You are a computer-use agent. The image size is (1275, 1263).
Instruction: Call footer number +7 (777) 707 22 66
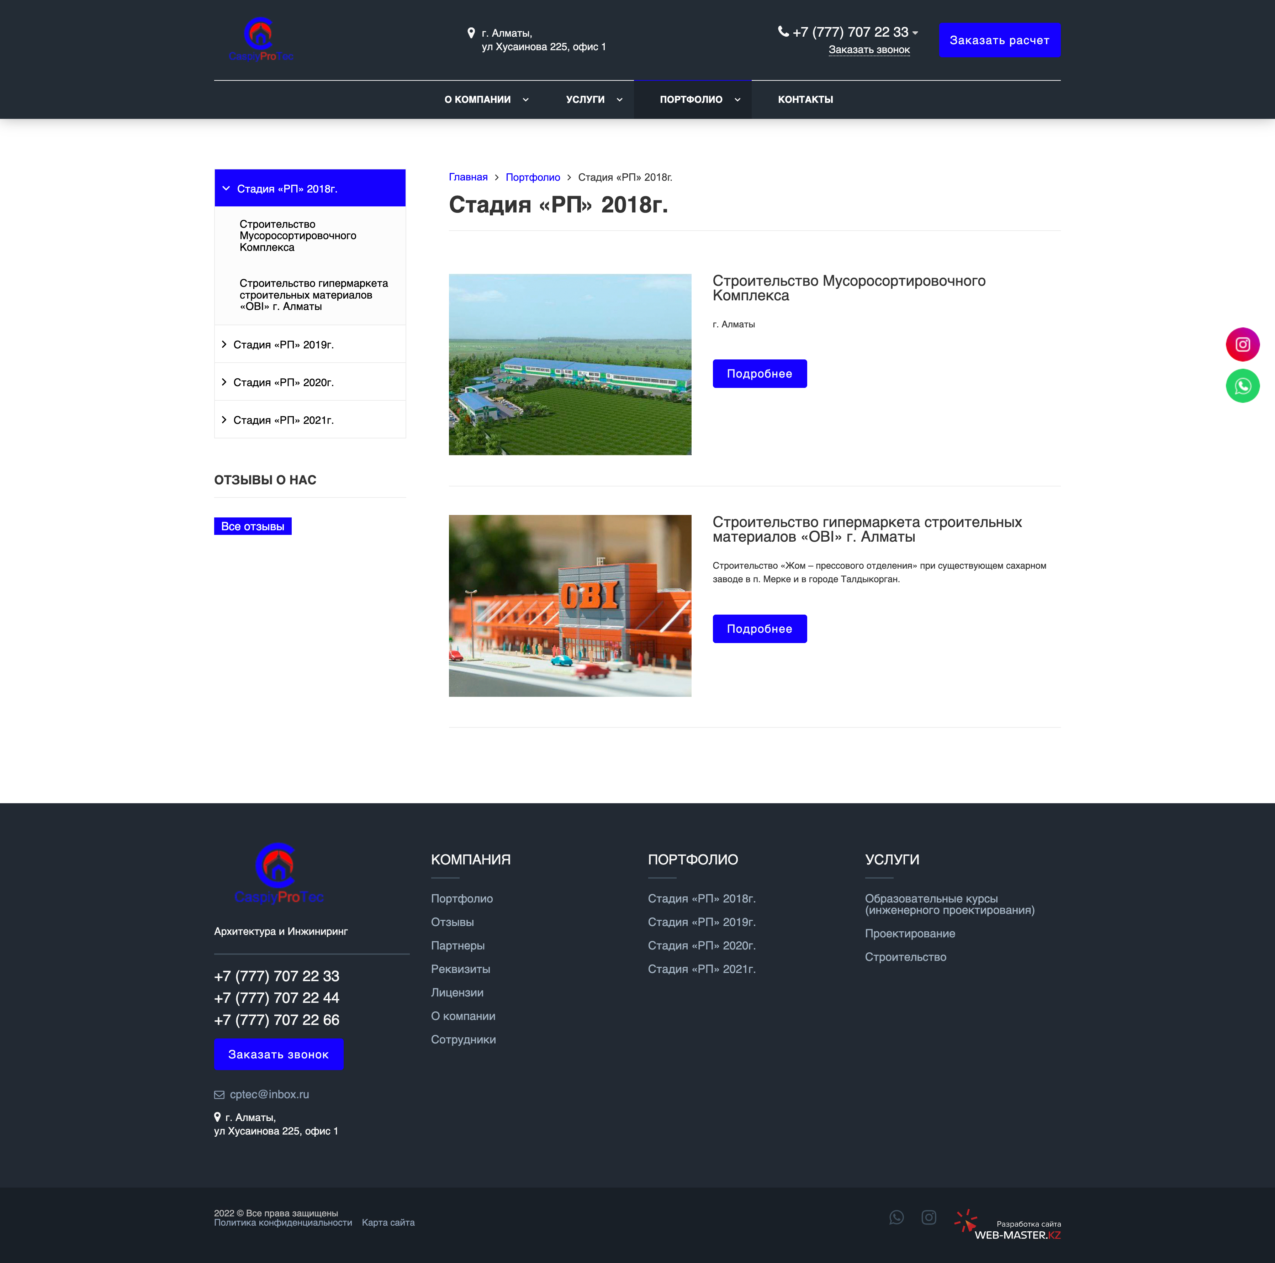(276, 1020)
